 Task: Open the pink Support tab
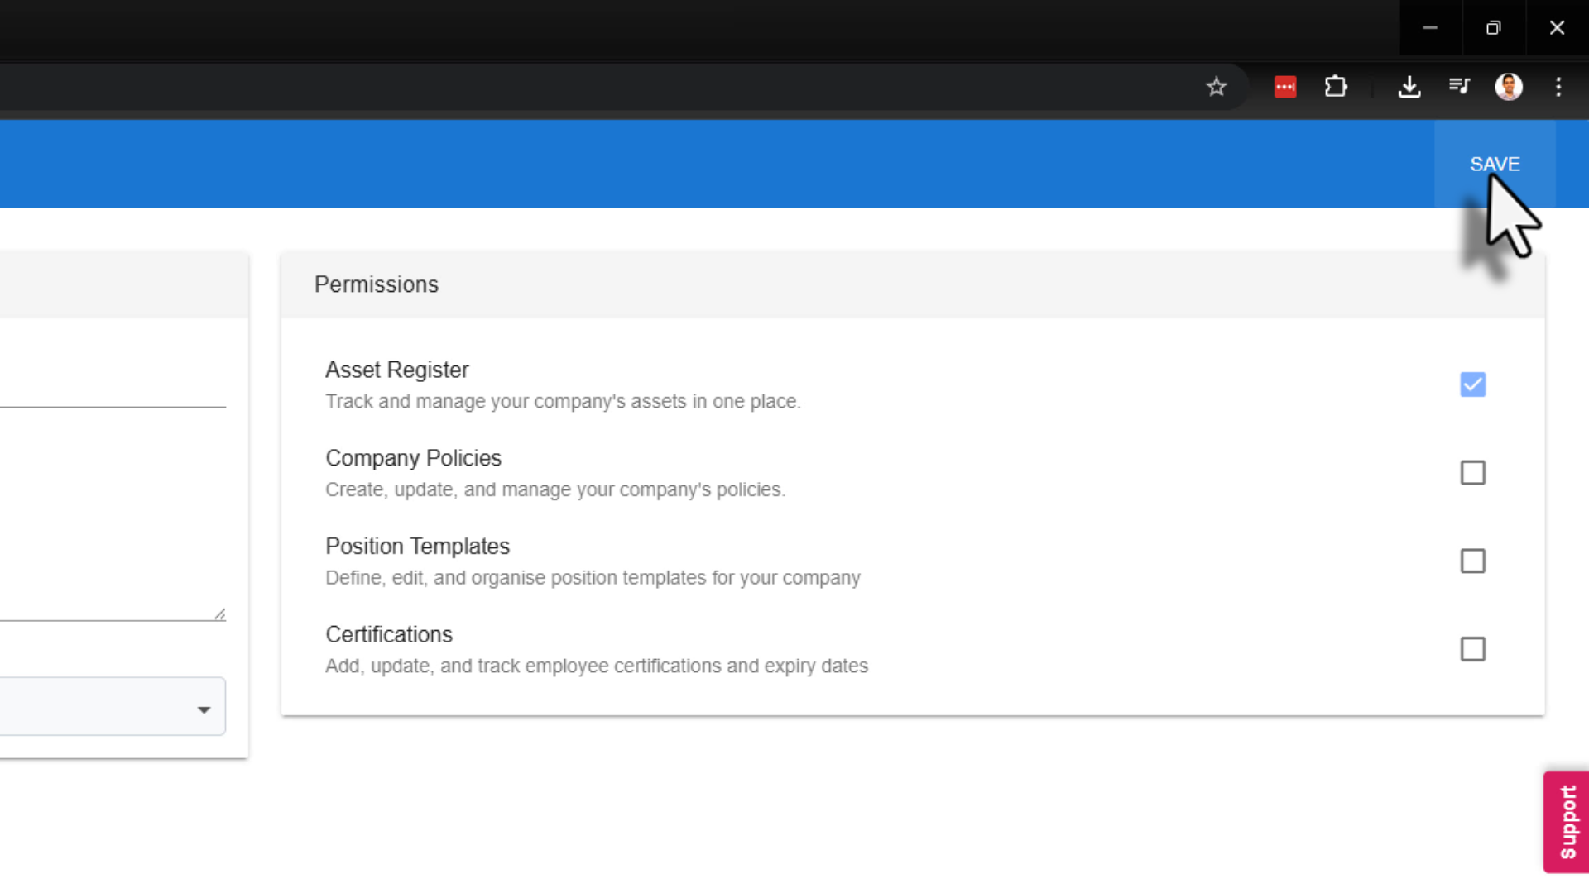click(1567, 822)
